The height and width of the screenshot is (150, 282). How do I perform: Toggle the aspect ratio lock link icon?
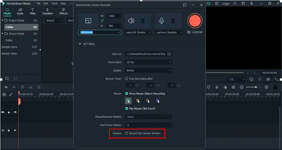coord(102,21)
